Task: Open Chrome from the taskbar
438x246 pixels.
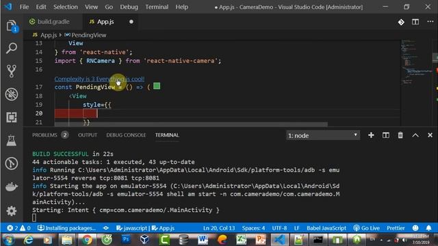Action: (87, 240)
